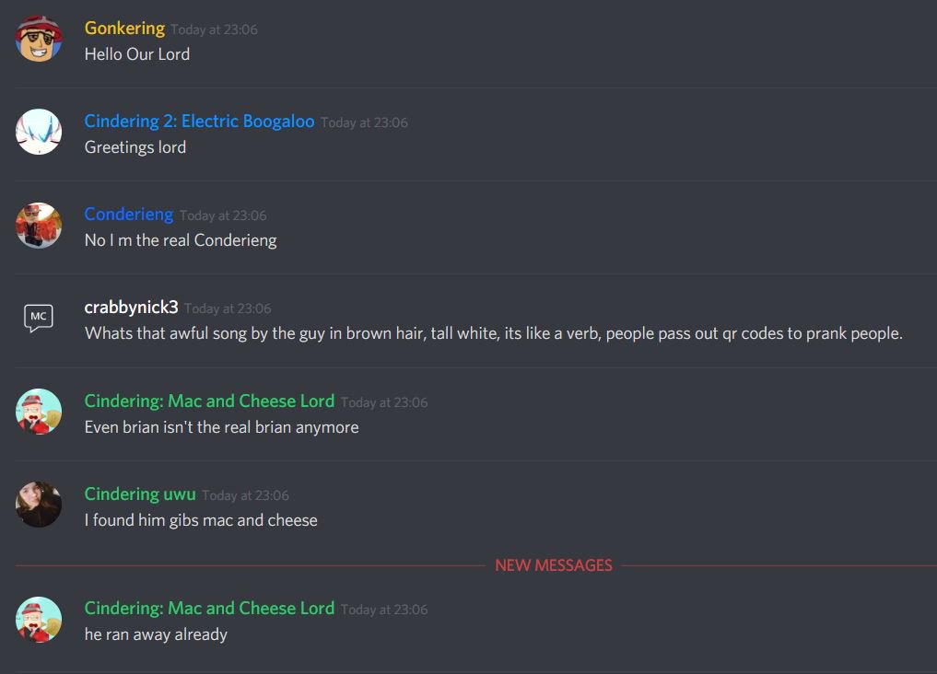Click Mac and Cheese Lord name under New Messages
This screenshot has height=674, width=937.
(209, 609)
